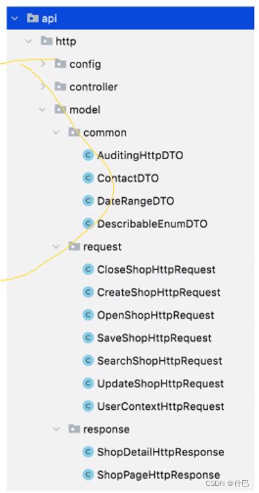Collapse the api package node

[x=14, y=18]
